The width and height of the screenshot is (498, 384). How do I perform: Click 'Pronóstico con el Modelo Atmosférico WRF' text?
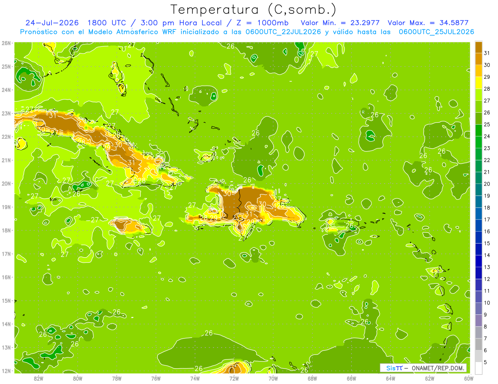(99, 32)
